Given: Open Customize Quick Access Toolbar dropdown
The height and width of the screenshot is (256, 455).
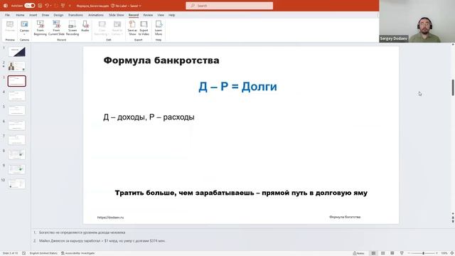Looking at the screenshot, I should tap(70, 6).
